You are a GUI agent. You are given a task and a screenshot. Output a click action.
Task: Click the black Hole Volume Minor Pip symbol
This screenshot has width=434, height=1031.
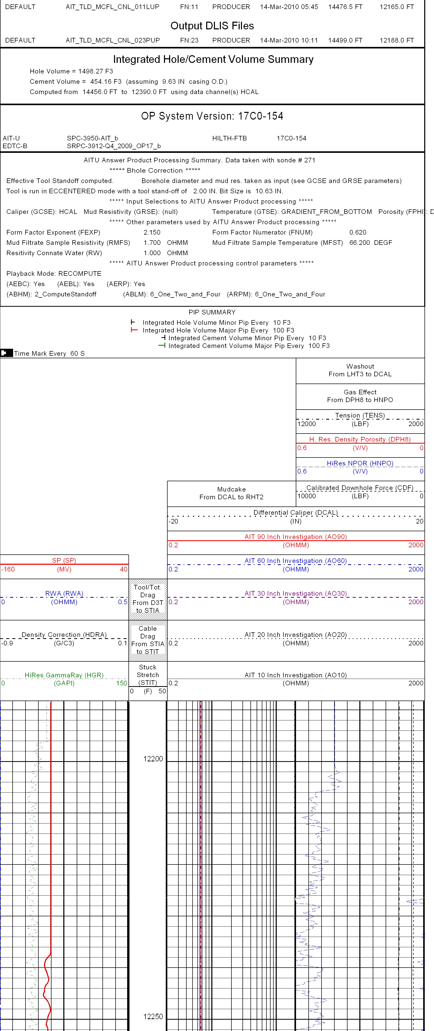[x=133, y=322]
